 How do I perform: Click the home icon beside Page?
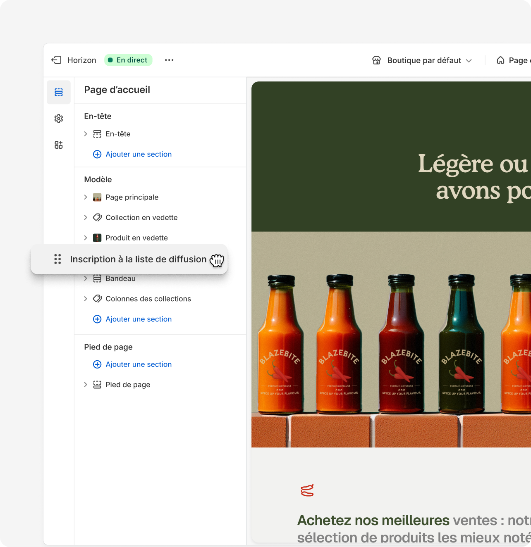tap(500, 60)
